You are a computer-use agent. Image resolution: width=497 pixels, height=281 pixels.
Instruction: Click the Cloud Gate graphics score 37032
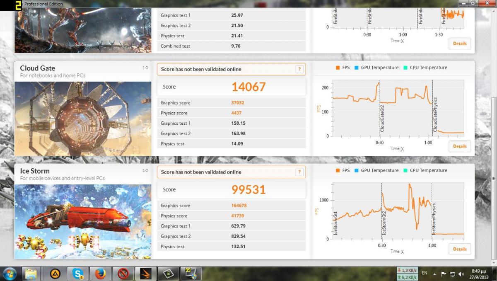click(x=238, y=103)
